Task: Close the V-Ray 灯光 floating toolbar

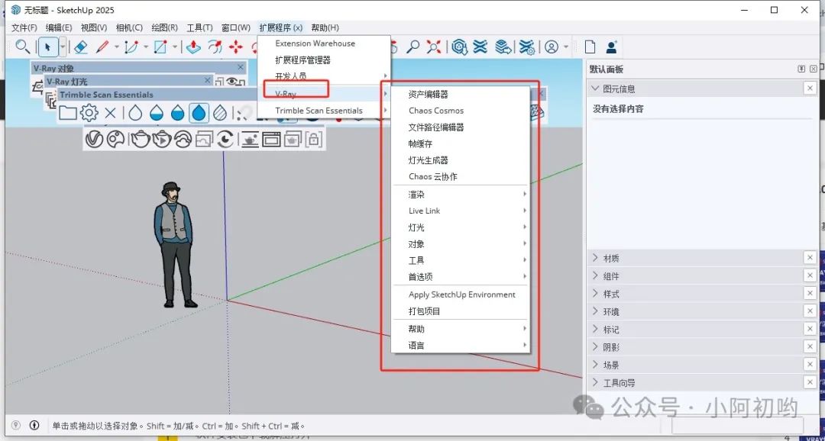Action: (x=208, y=80)
